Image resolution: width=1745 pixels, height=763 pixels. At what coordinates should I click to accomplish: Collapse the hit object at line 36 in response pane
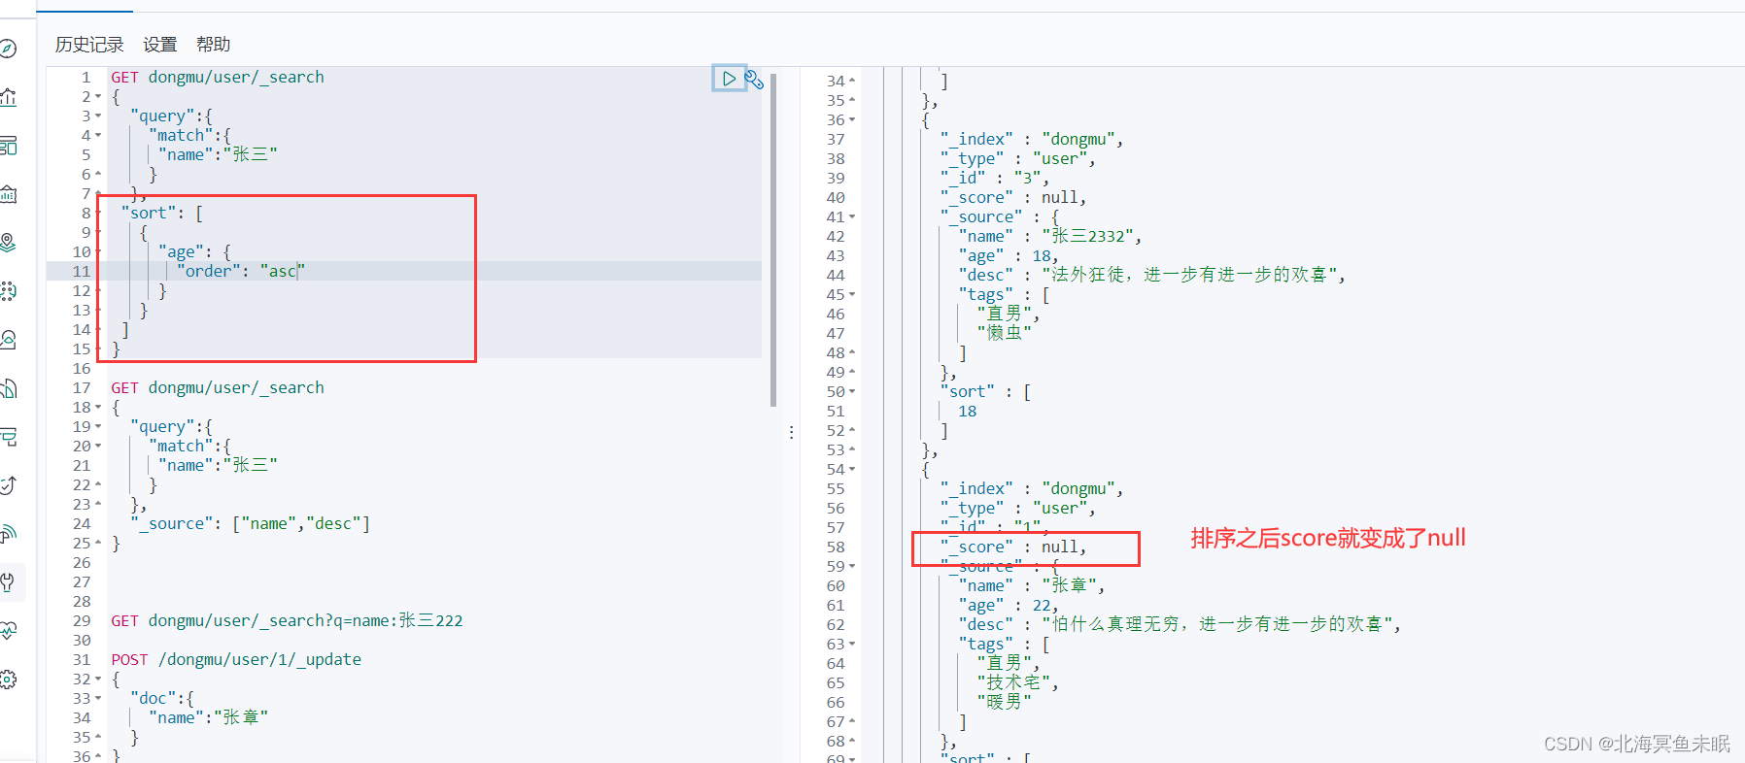[x=852, y=120]
